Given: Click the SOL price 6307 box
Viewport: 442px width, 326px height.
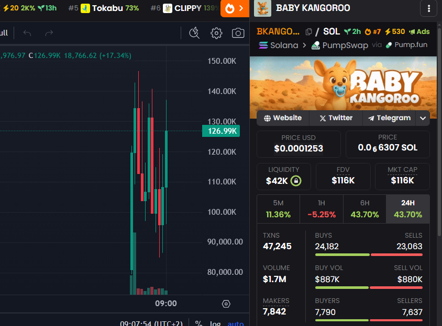Looking at the screenshot, I should (388, 144).
